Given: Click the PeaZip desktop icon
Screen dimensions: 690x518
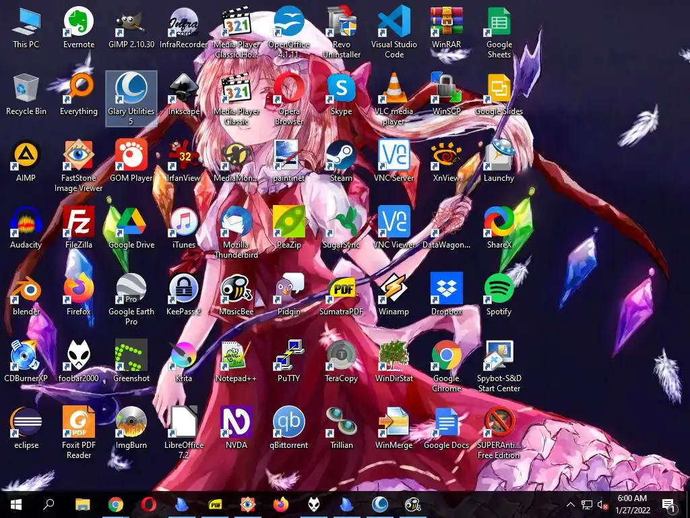Looking at the screenshot, I should coord(288,228).
